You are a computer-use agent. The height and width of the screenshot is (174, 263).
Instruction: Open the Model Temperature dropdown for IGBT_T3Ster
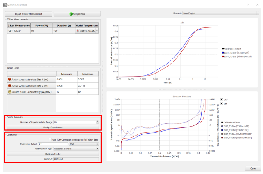click(97, 31)
